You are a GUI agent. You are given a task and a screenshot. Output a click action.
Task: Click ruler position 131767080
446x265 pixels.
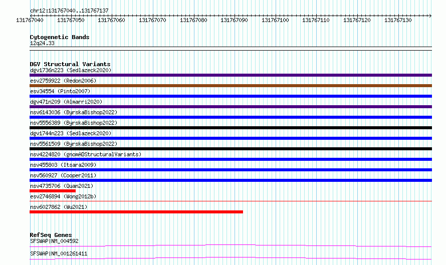point(193,20)
